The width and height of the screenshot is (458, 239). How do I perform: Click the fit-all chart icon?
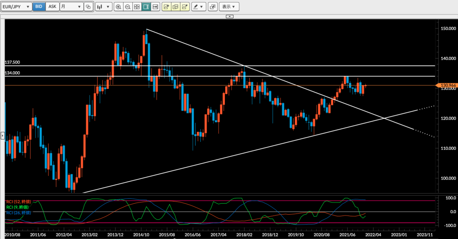pos(137,6)
